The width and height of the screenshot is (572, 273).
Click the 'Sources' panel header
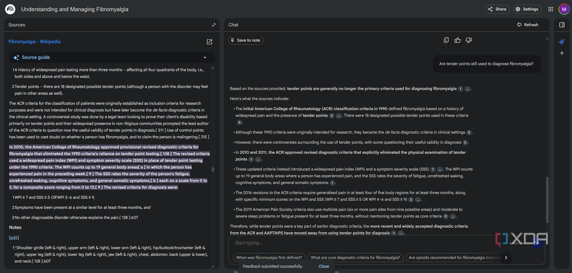click(17, 25)
